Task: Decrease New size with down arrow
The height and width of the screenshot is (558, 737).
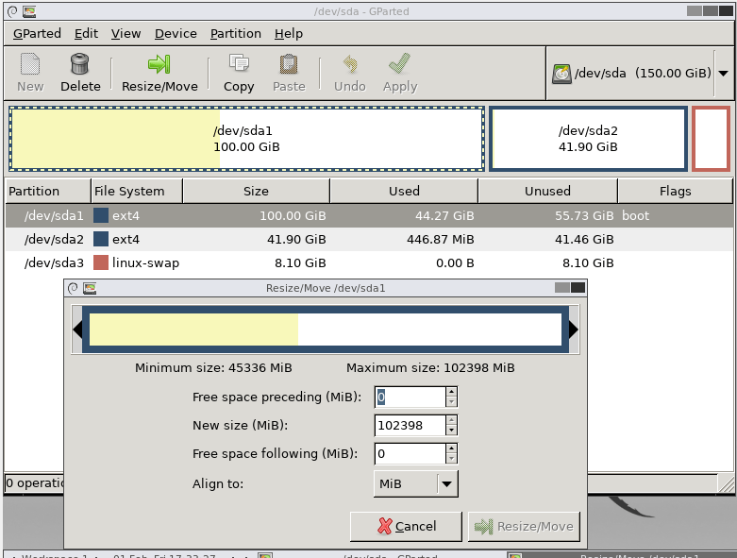Action: click(451, 431)
